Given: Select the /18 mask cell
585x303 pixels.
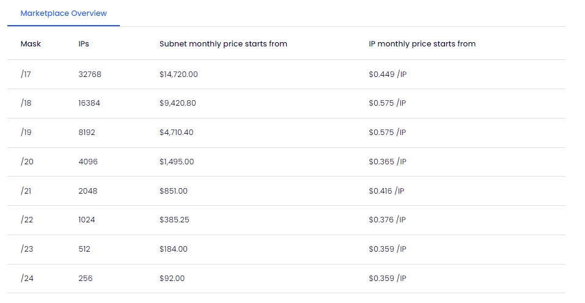Looking at the screenshot, I should pyautogui.click(x=26, y=103).
